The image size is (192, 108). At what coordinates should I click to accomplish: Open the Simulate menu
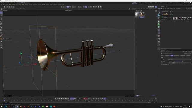[x=43, y=5]
